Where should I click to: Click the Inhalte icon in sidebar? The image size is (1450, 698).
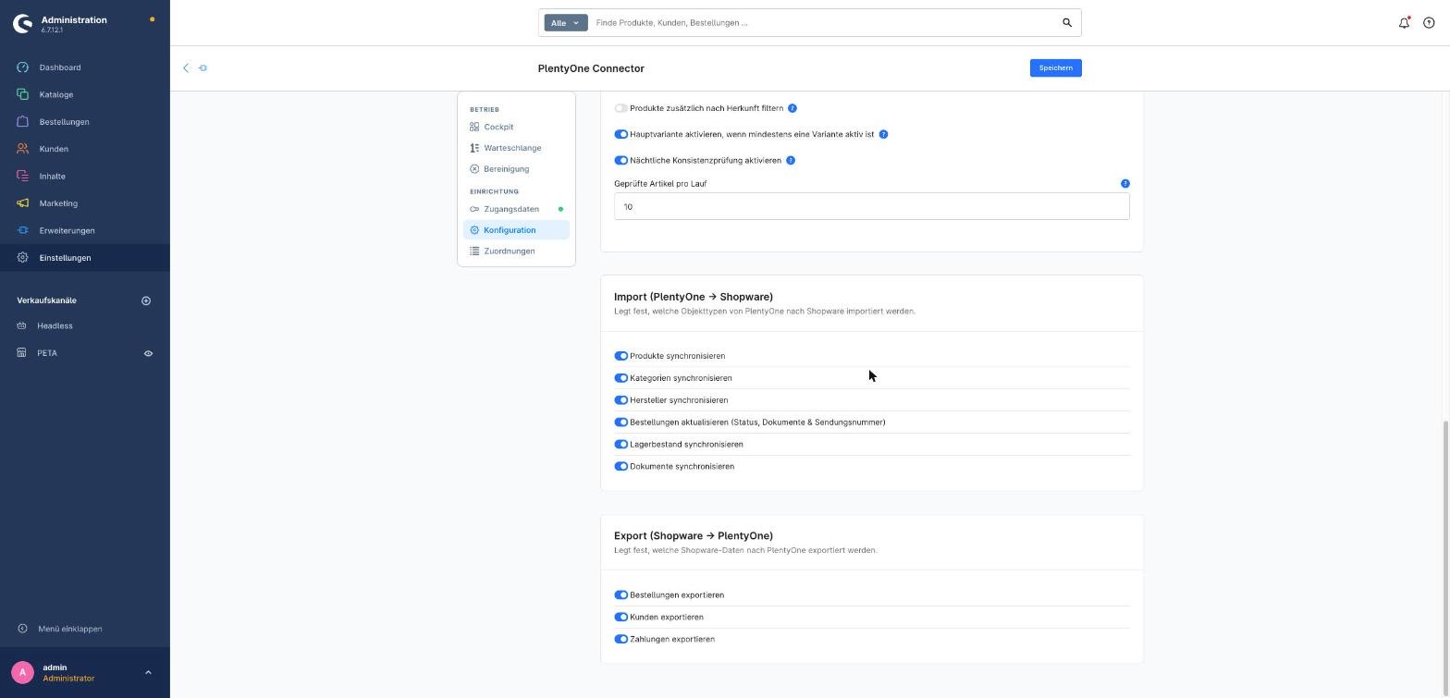[23, 176]
